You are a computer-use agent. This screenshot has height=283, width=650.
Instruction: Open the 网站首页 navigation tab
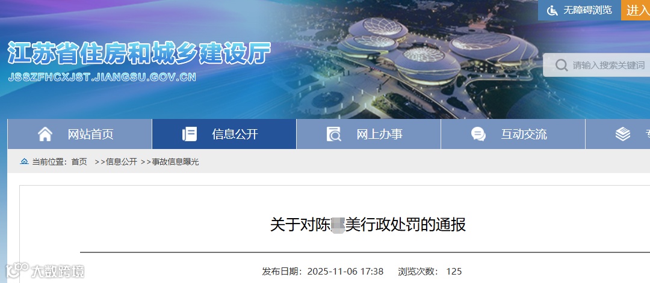[x=79, y=134]
